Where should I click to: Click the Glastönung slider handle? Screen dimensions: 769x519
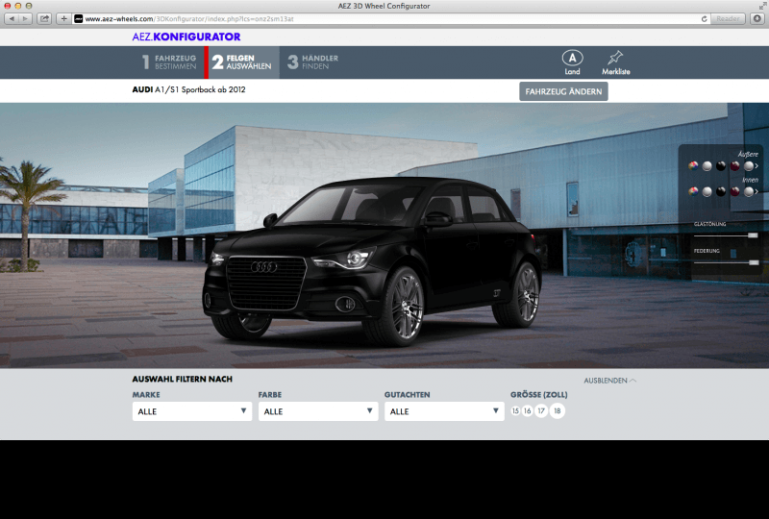click(753, 235)
